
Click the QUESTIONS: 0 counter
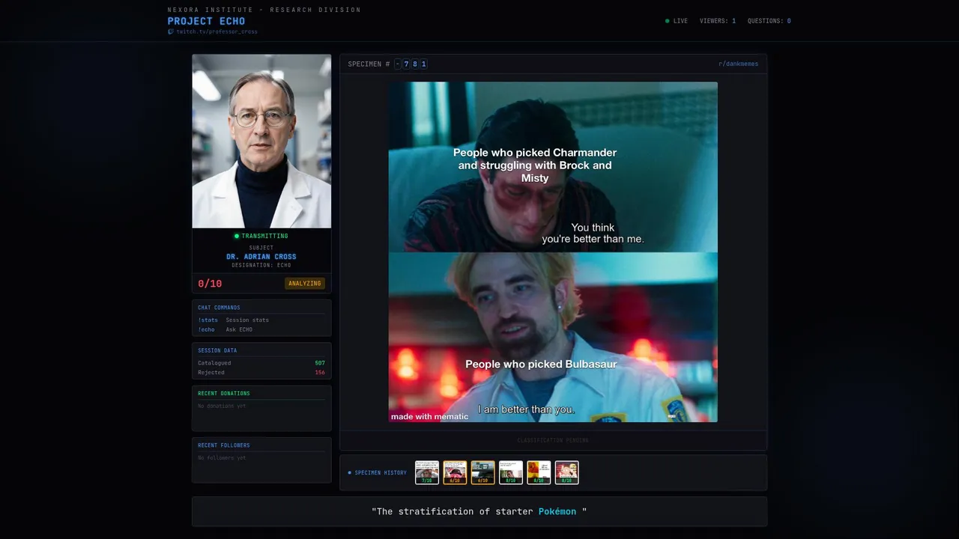(769, 21)
